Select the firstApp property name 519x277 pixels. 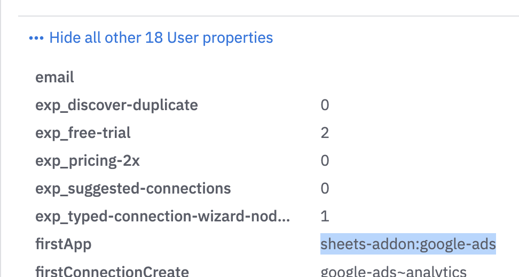tap(63, 244)
